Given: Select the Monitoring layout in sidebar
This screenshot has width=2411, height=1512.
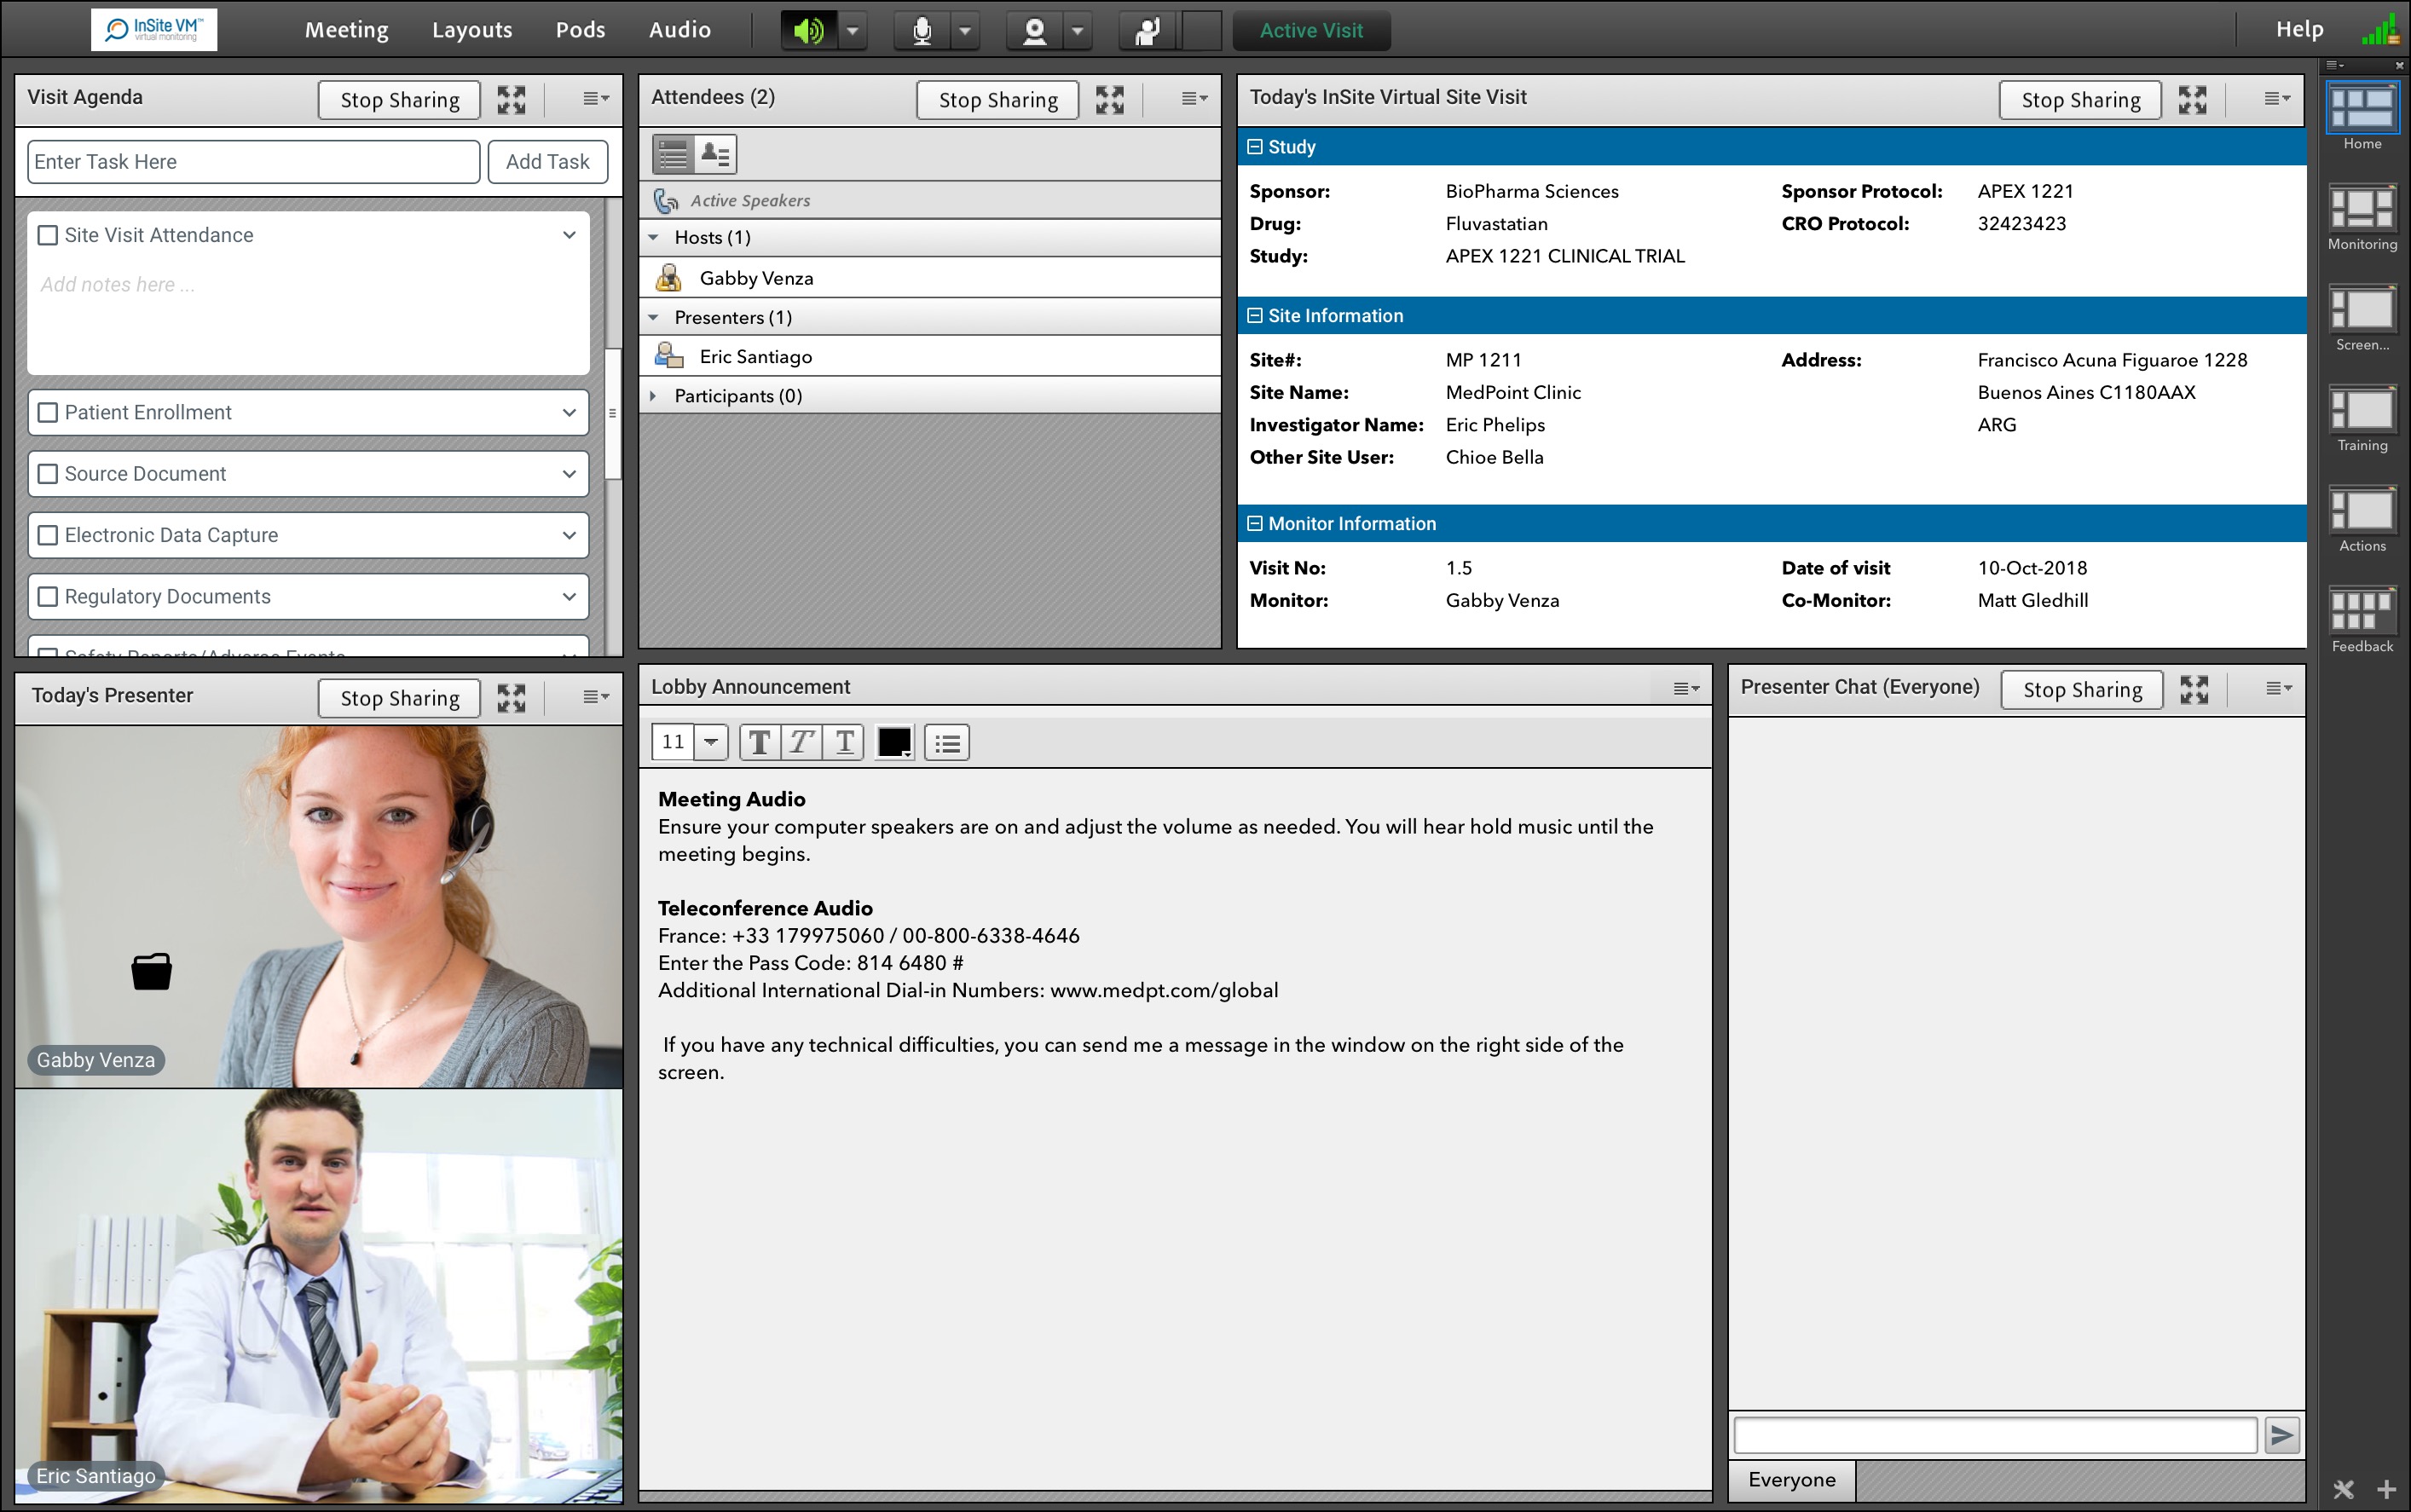Looking at the screenshot, I should 2362,209.
